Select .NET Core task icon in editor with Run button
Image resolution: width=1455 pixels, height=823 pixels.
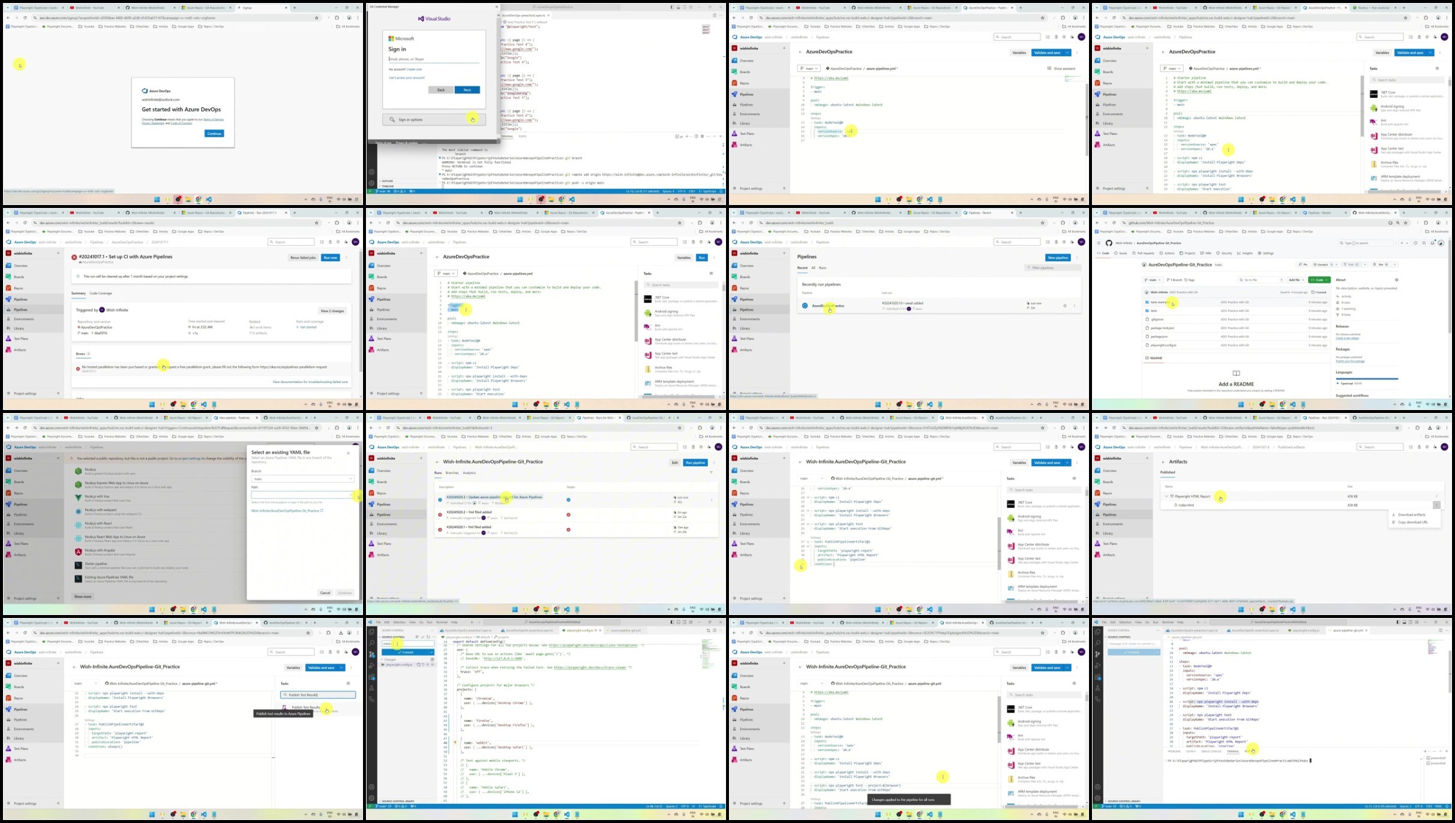click(x=647, y=299)
